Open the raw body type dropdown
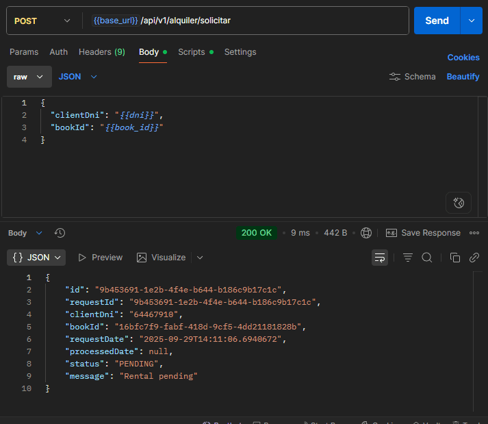This screenshot has height=424, width=488. (29, 77)
